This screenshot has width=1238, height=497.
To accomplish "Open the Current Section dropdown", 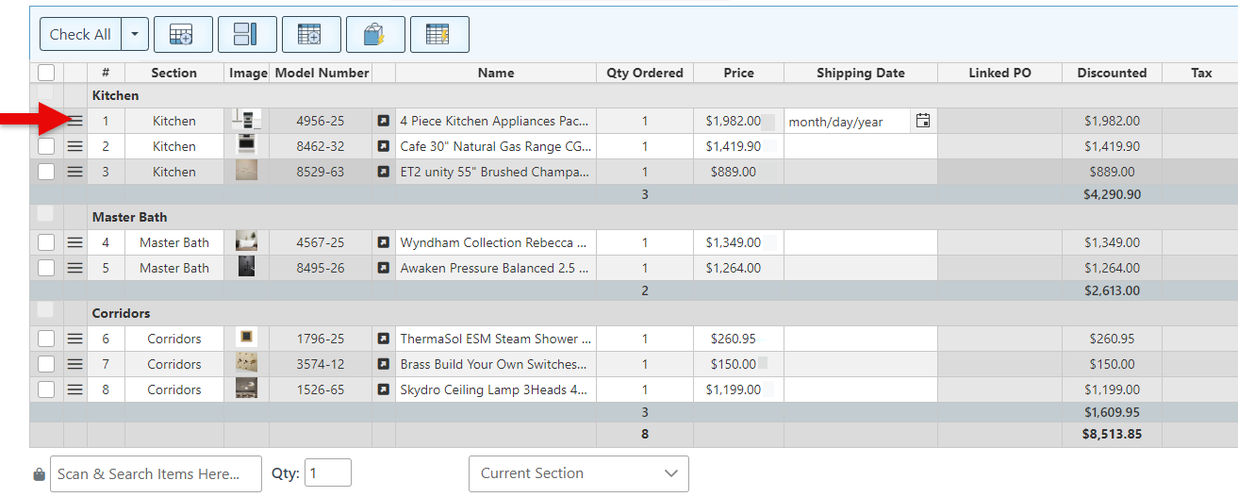I will (578, 473).
